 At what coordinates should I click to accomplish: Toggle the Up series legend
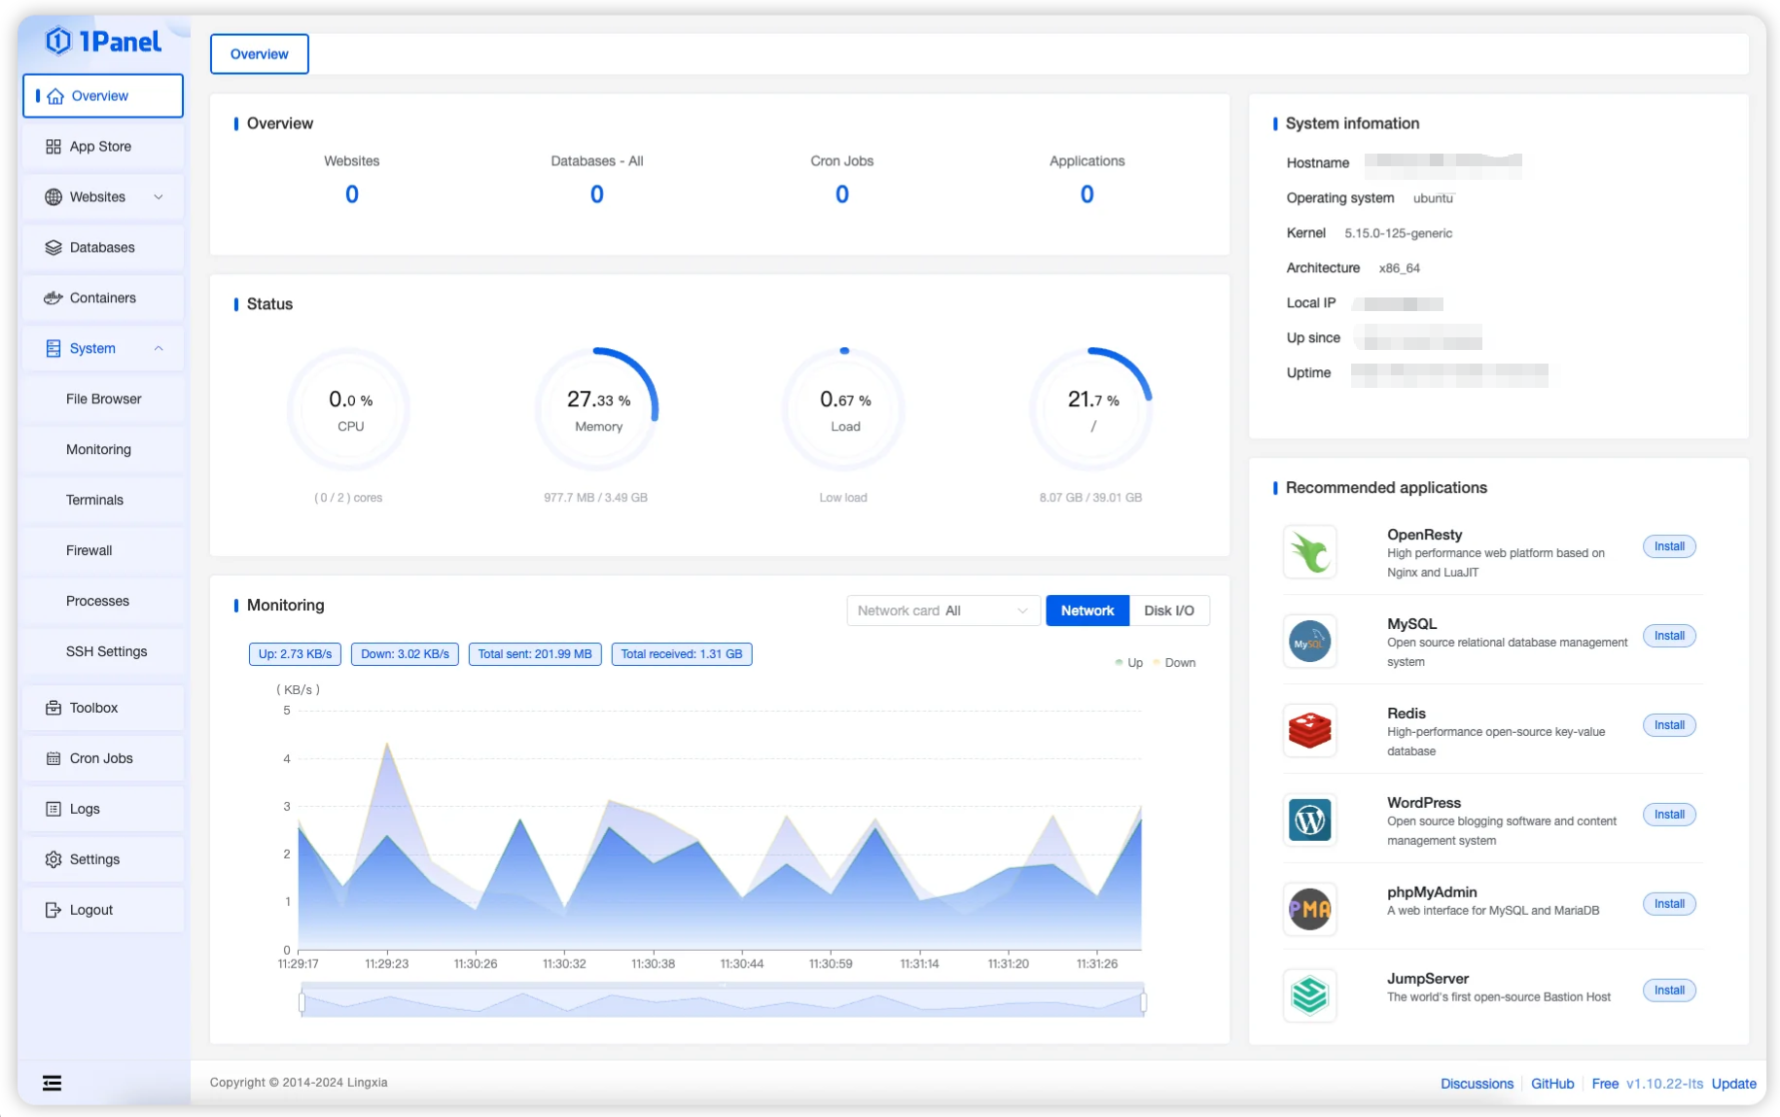pyautogui.click(x=1128, y=663)
